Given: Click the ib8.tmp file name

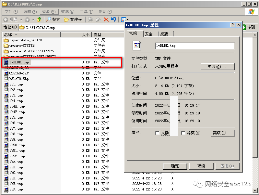Looking at the screenshot, I should tap(16, 134).
